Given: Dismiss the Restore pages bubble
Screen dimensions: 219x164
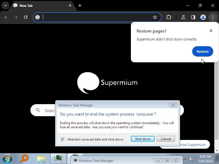Looking at the screenshot, I should point(211,31).
